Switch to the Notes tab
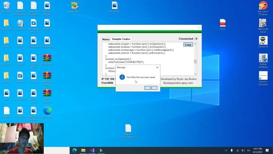Screen dimensions: 273x154 click(106, 39)
